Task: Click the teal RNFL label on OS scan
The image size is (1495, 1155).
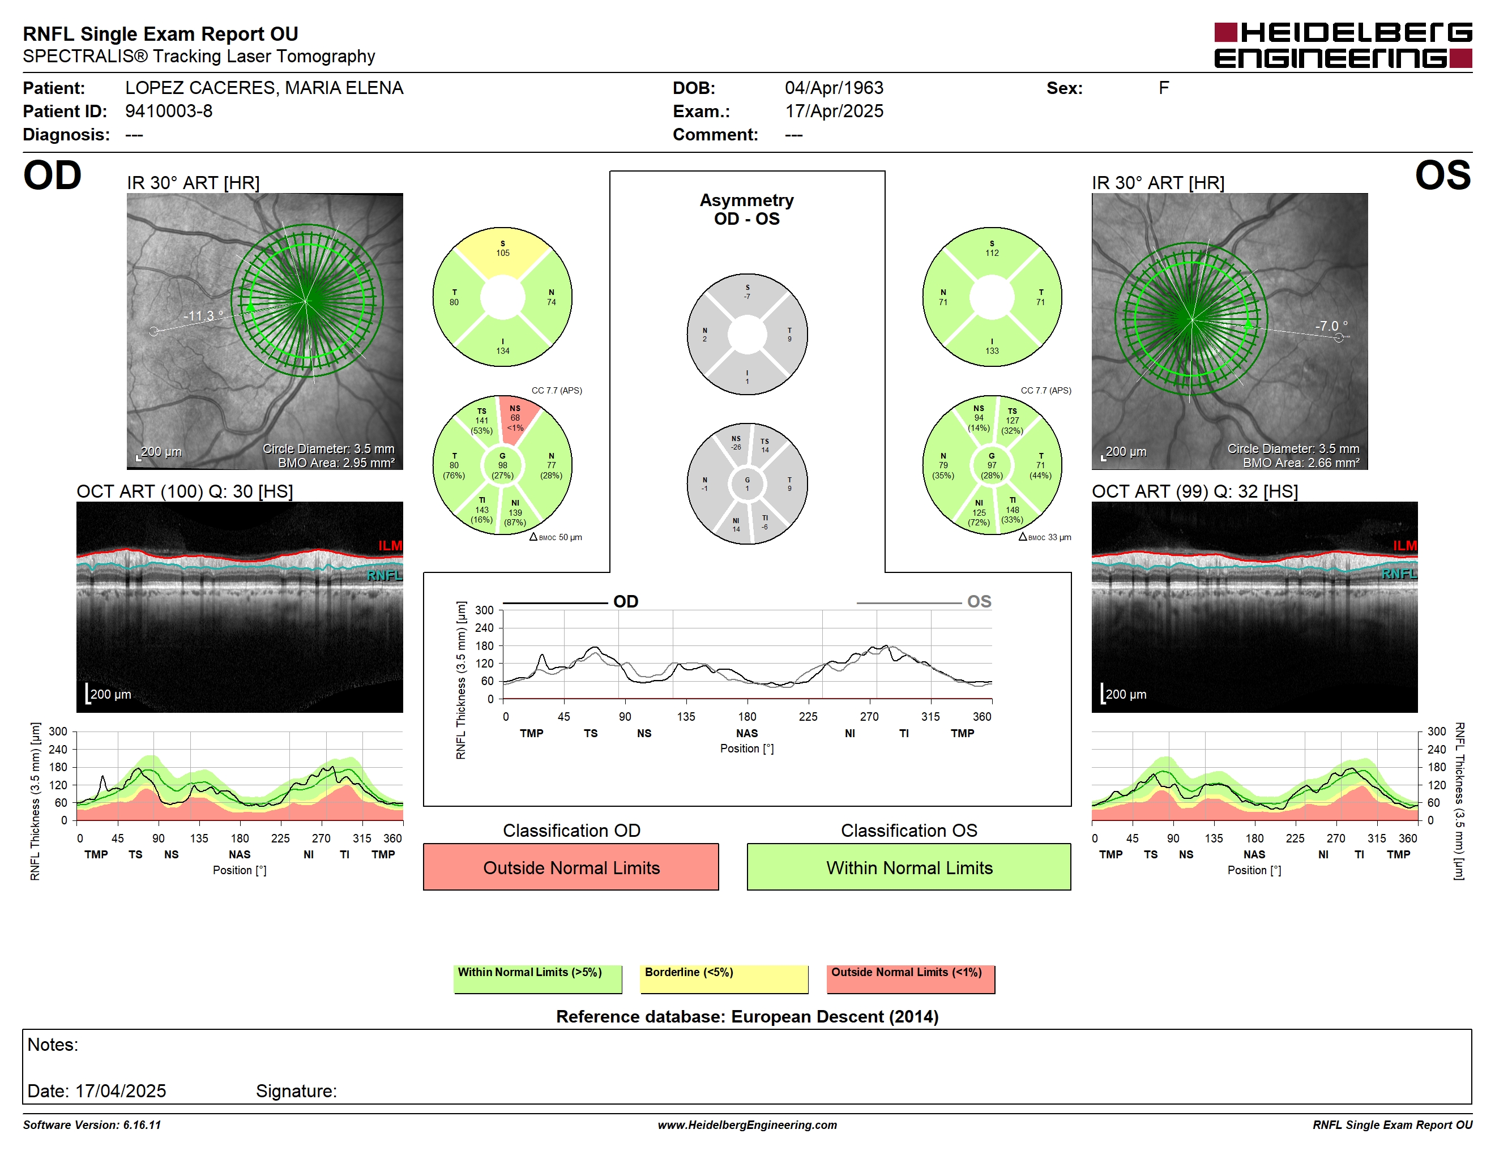Action: pyautogui.click(x=1399, y=574)
